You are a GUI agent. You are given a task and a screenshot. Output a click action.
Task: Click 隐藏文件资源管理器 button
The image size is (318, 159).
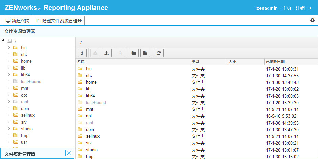(x=59, y=21)
